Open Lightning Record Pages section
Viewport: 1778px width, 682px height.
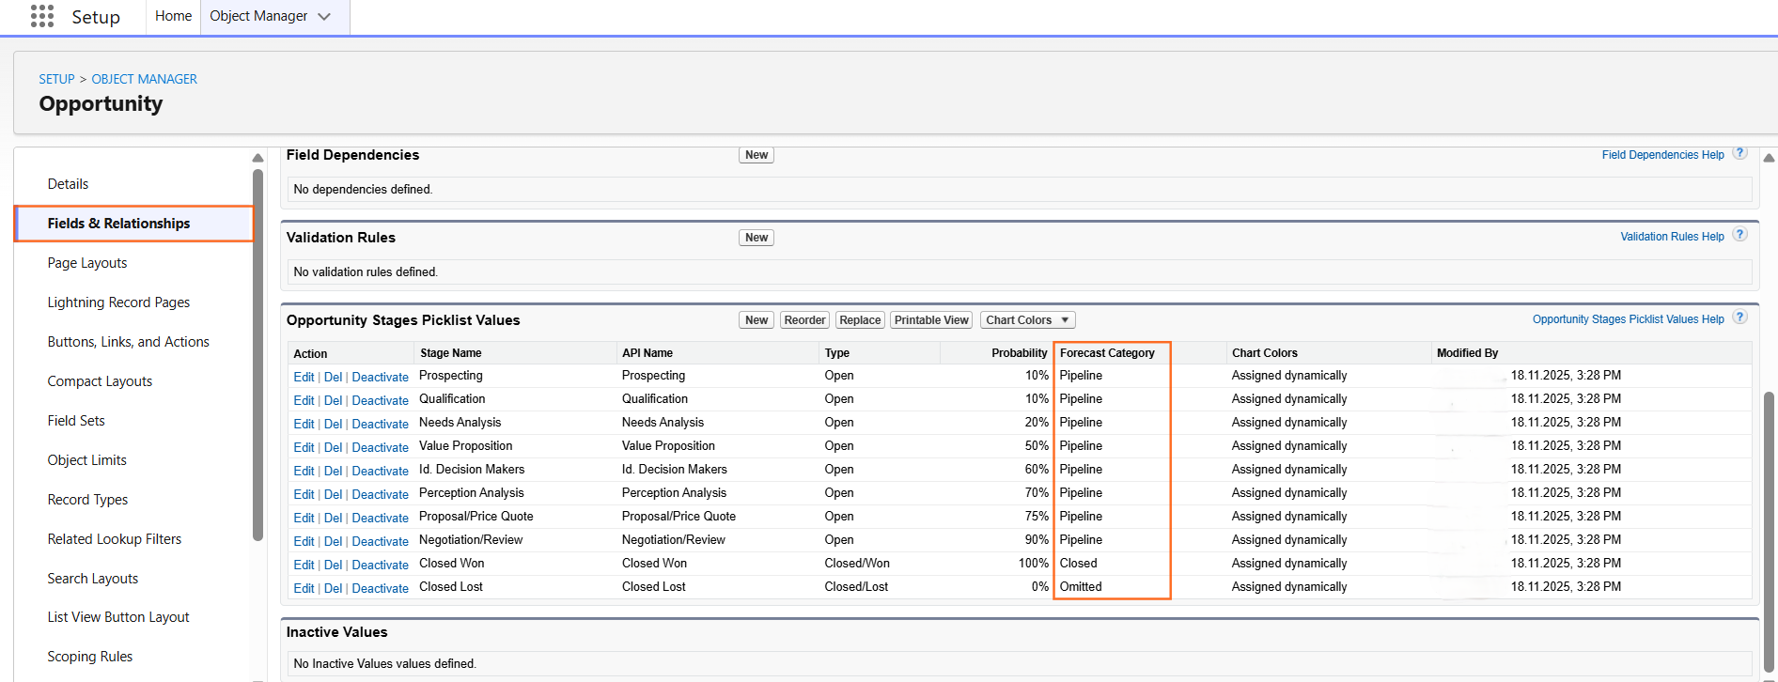click(118, 302)
